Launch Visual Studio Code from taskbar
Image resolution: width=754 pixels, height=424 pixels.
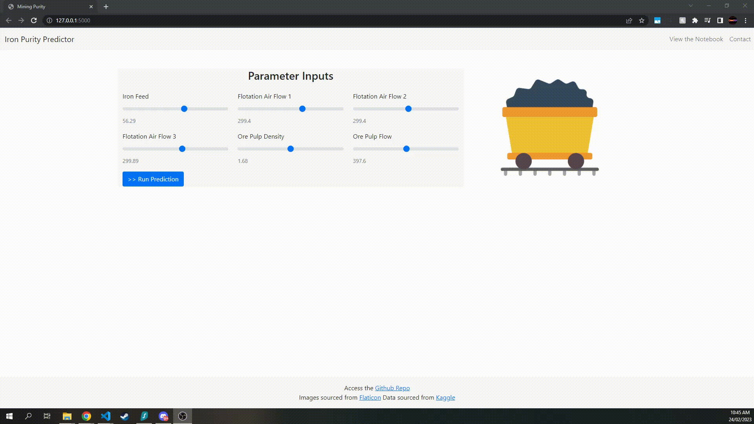tap(106, 416)
